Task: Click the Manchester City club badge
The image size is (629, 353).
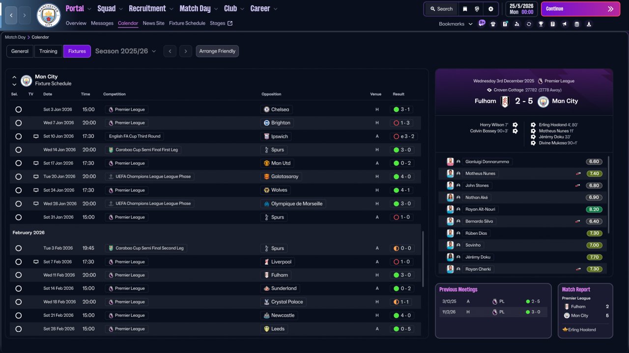Action: pos(49,15)
